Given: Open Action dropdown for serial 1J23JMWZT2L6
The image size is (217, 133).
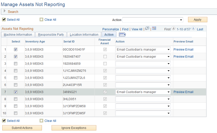Looking at the screenshot, I should coord(143,78).
